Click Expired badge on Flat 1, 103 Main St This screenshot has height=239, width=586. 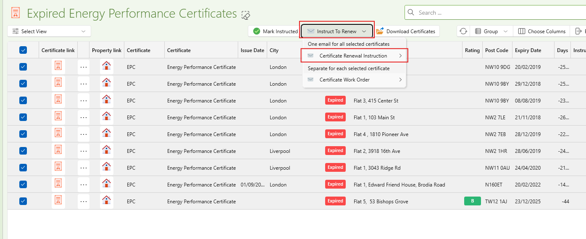click(335, 117)
